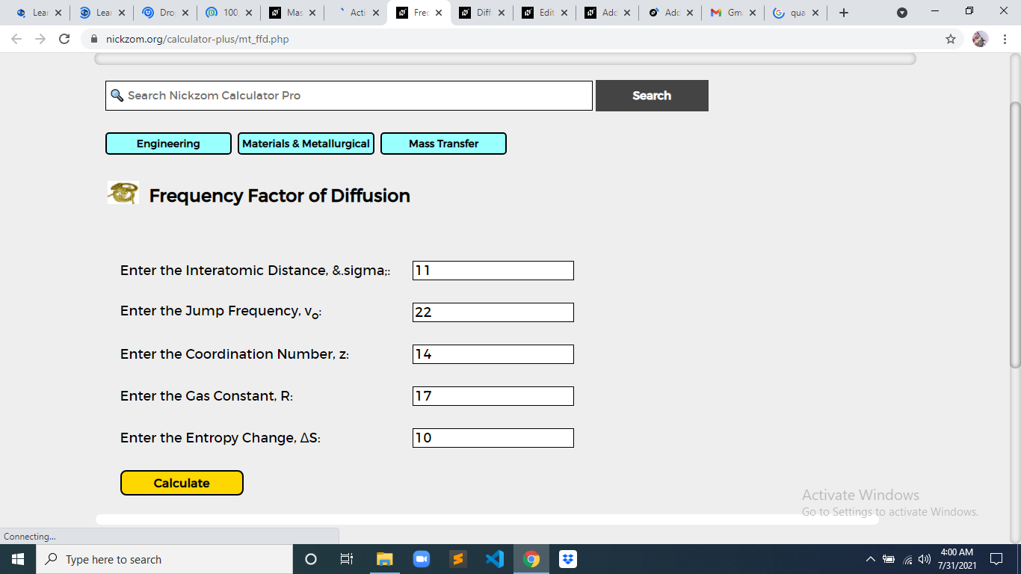The height and width of the screenshot is (574, 1021).
Task: Click the Interatomic Distance input field
Action: pos(493,271)
